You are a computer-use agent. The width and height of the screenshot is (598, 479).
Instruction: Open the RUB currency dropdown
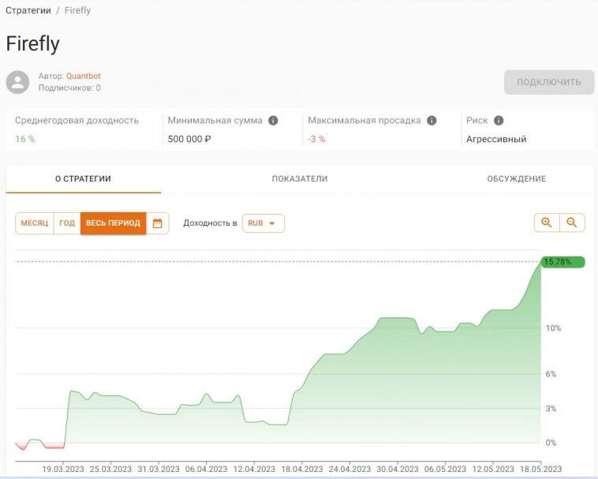point(263,223)
